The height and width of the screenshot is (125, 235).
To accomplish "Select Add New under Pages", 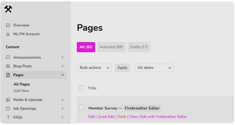I will (21, 91).
